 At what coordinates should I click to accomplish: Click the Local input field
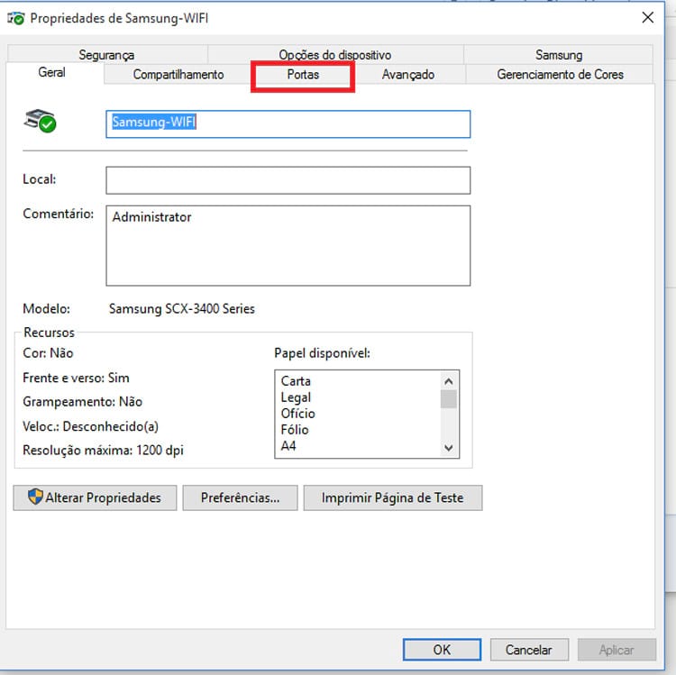click(288, 180)
